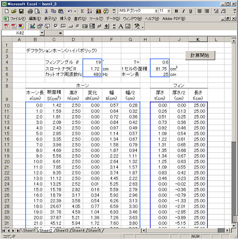The width and height of the screenshot is (238, 239).
Task: Open the ヘルプ(H) menu
Action: click(x=152, y=19)
